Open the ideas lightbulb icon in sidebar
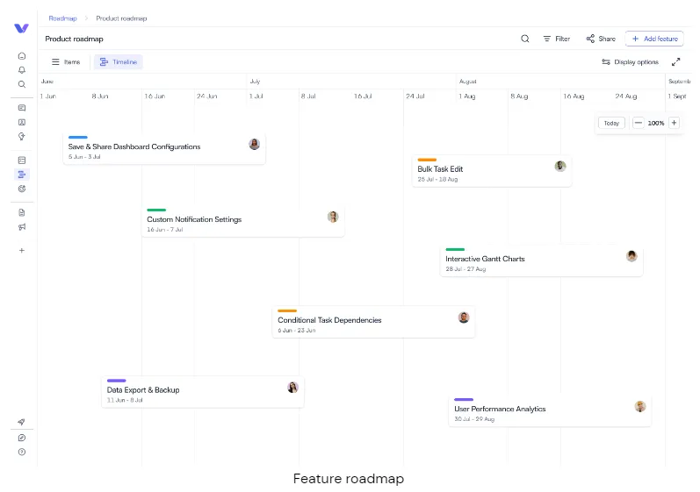 pyautogui.click(x=21, y=136)
